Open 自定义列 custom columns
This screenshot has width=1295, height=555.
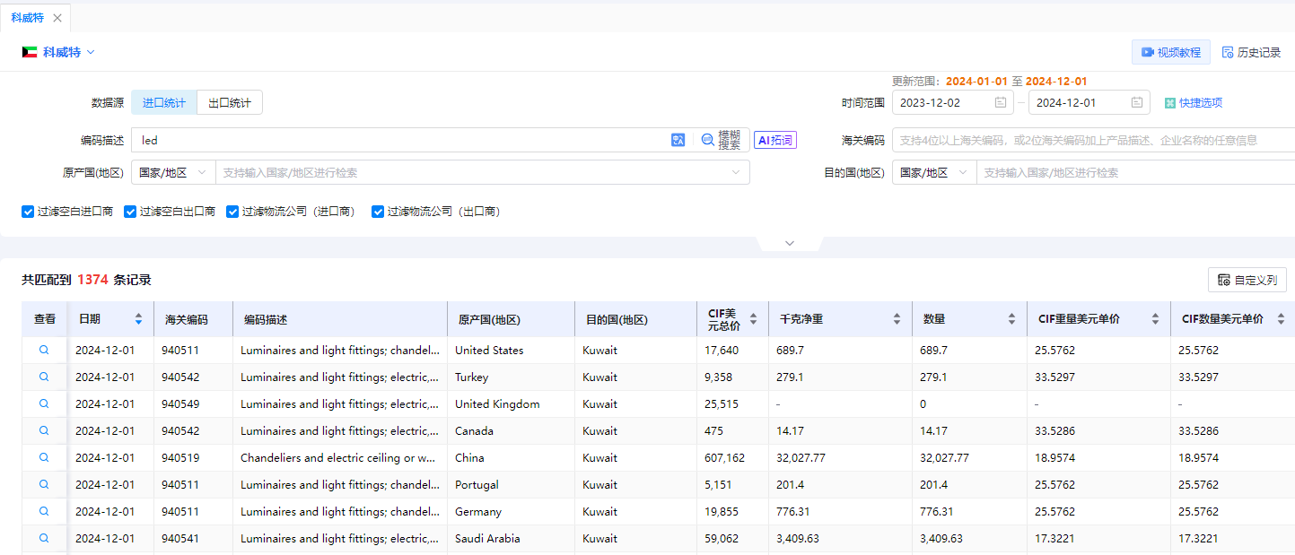point(1247,280)
